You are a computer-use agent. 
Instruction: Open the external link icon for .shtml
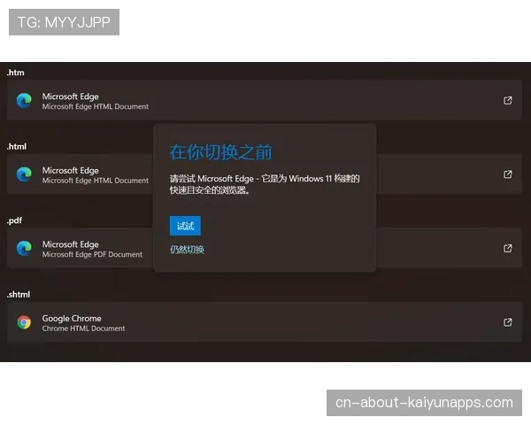[507, 322]
